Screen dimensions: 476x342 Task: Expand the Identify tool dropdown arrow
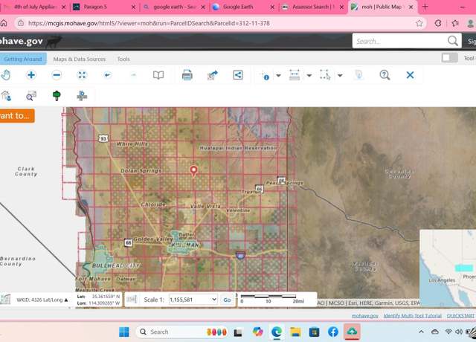[x=278, y=76]
